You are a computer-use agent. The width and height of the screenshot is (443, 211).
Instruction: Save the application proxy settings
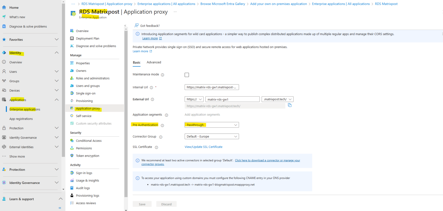tap(142, 204)
